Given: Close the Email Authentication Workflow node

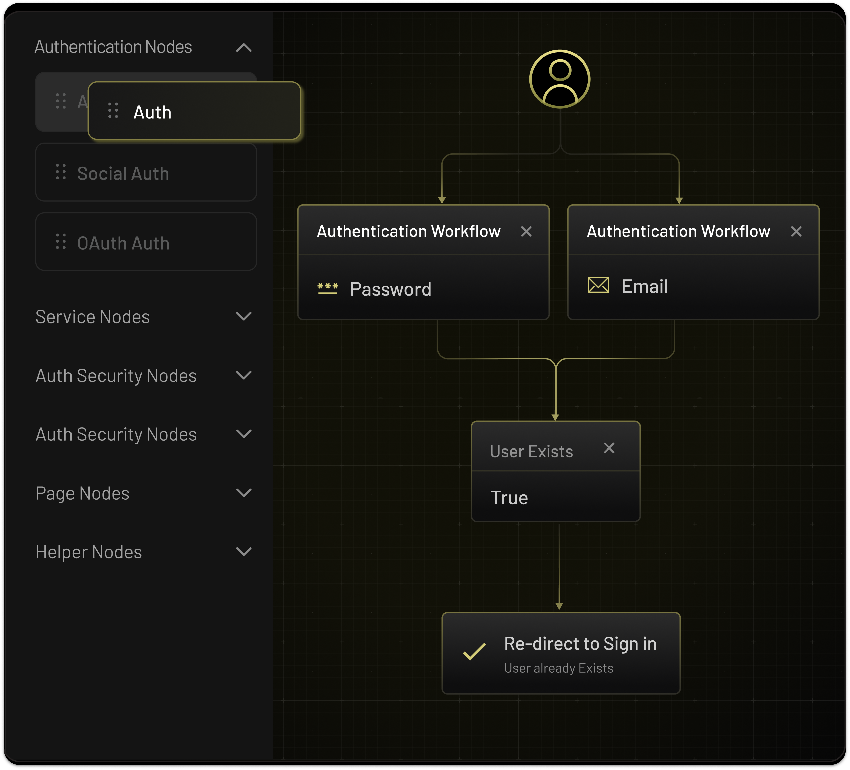Looking at the screenshot, I should click(x=796, y=231).
